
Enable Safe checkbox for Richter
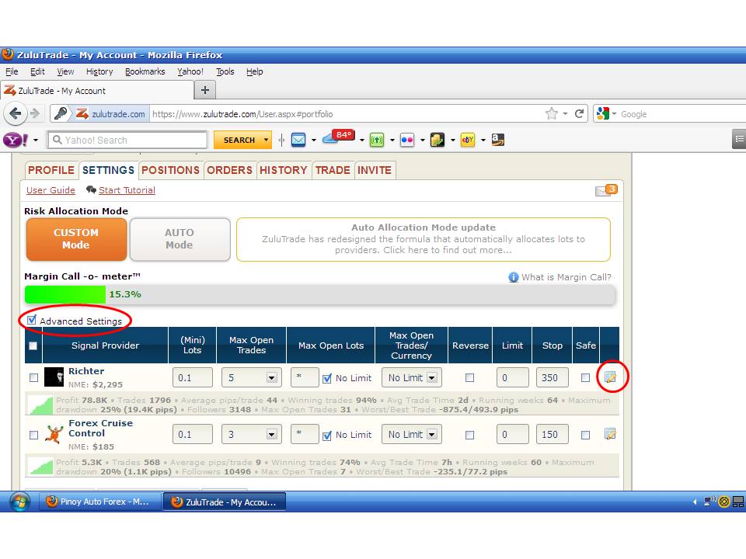coord(585,377)
